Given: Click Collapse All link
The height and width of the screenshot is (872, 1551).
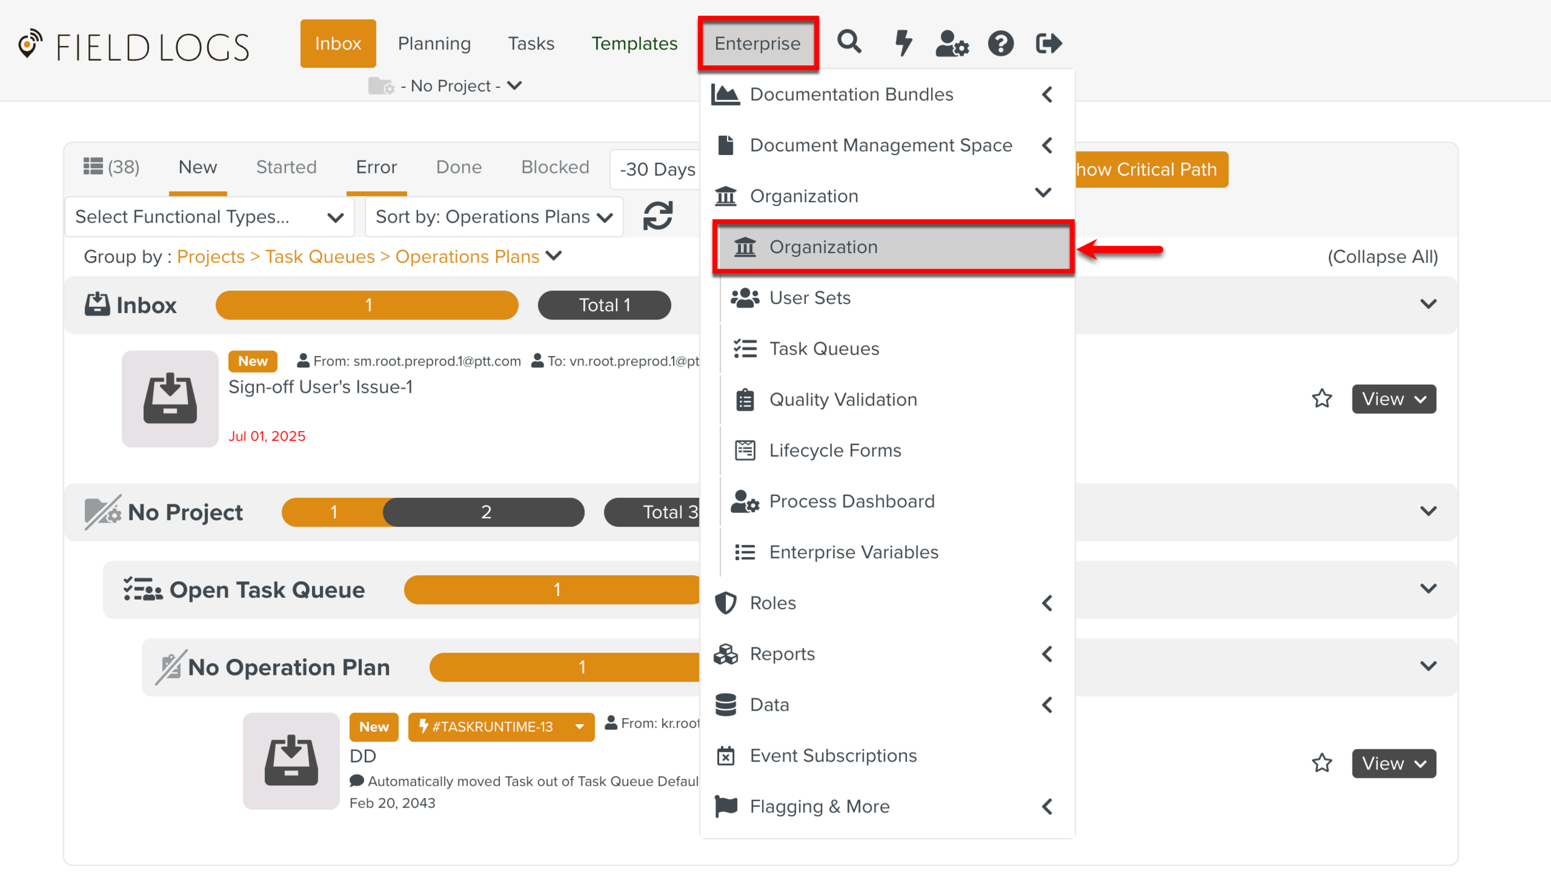Looking at the screenshot, I should (x=1382, y=257).
